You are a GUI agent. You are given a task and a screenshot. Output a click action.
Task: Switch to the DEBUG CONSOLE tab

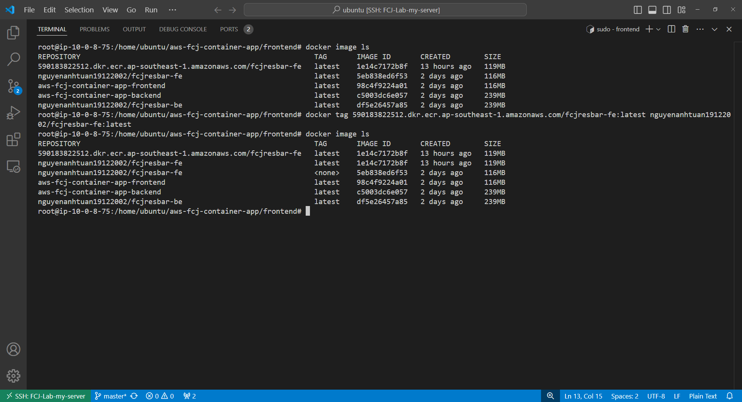click(x=183, y=29)
